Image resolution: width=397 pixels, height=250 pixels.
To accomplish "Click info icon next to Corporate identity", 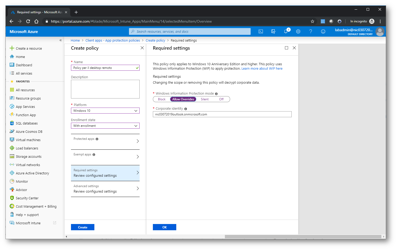I will (186, 109).
